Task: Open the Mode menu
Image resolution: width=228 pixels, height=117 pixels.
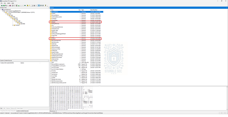Action: pos(9,3)
